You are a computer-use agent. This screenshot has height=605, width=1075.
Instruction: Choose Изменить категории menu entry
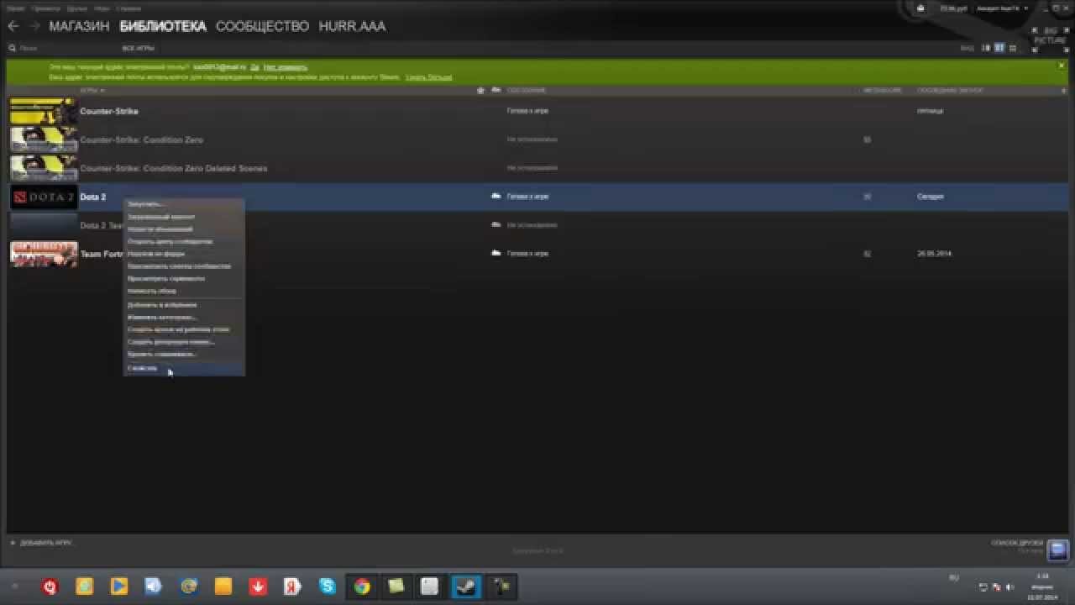(184, 318)
